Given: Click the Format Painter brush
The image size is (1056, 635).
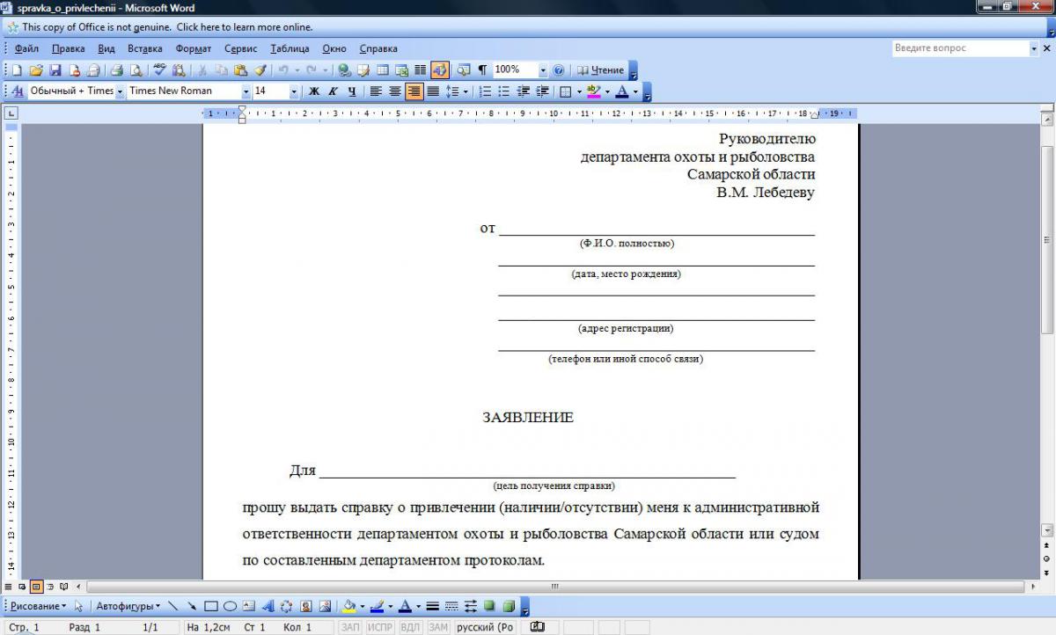Looking at the screenshot, I should pyautogui.click(x=260, y=70).
